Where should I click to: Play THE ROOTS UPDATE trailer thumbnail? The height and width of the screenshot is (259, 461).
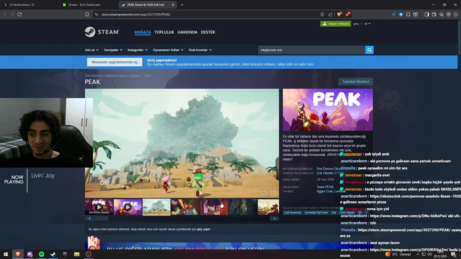tap(99, 207)
